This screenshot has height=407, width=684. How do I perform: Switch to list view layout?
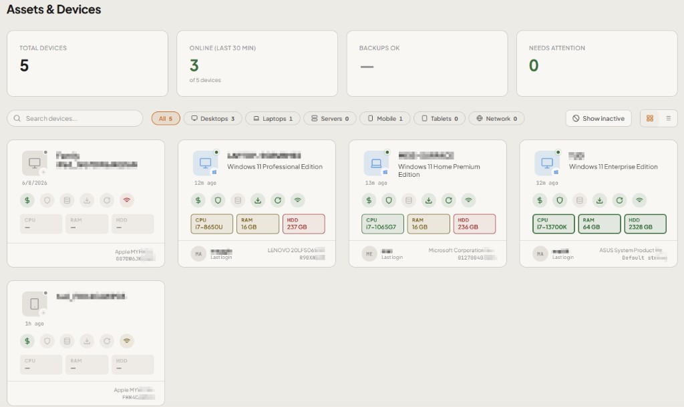tap(668, 119)
